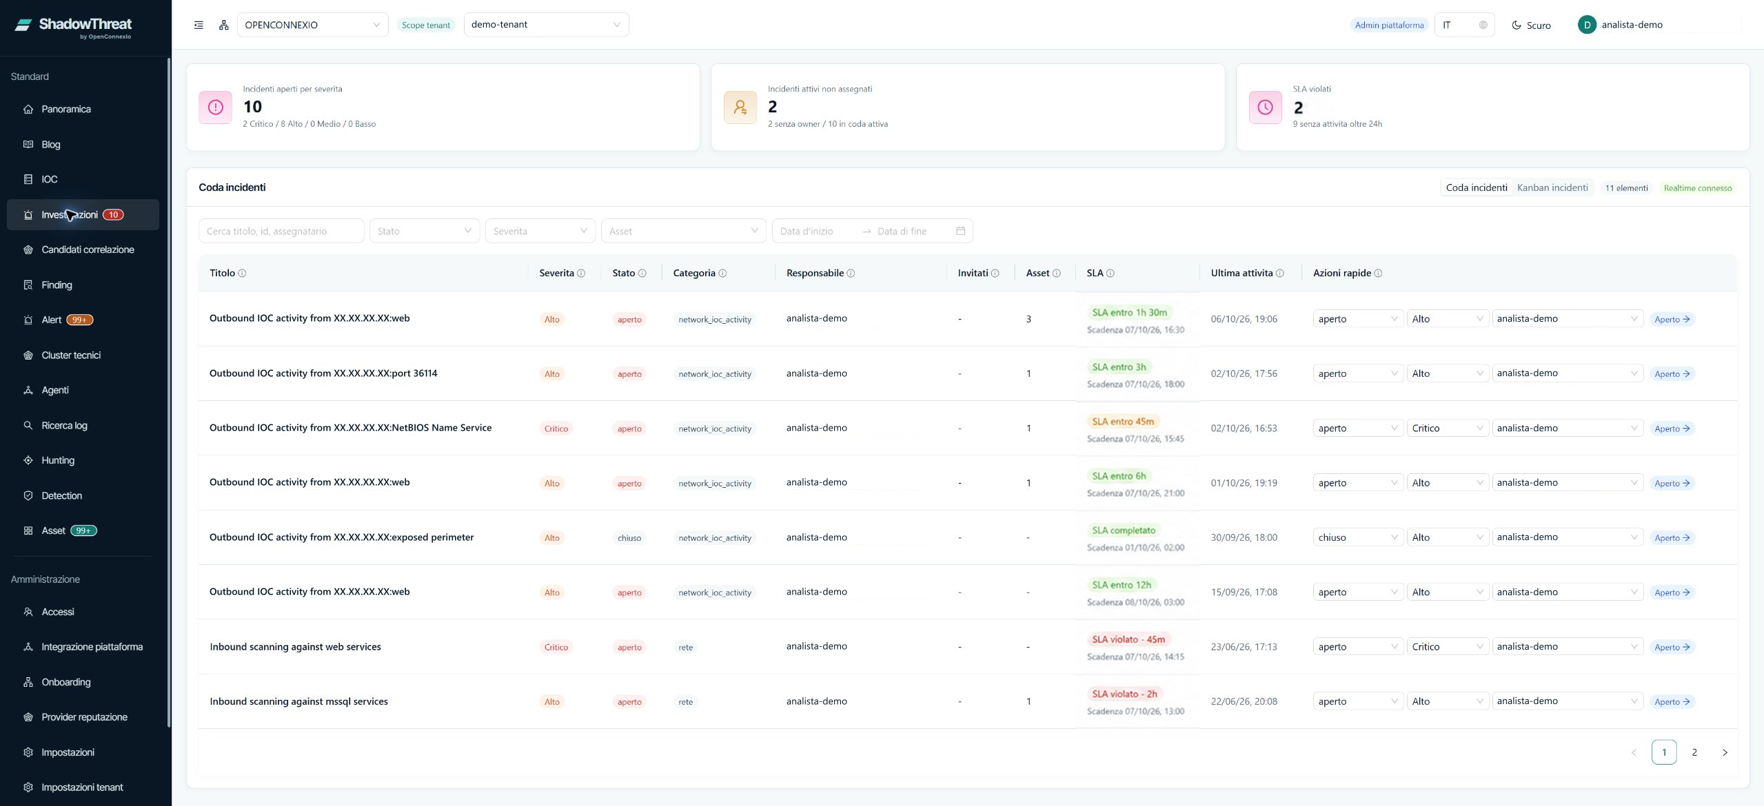Open severity dropdown for mssql services row
The width and height of the screenshot is (1764, 806).
(x=1447, y=701)
